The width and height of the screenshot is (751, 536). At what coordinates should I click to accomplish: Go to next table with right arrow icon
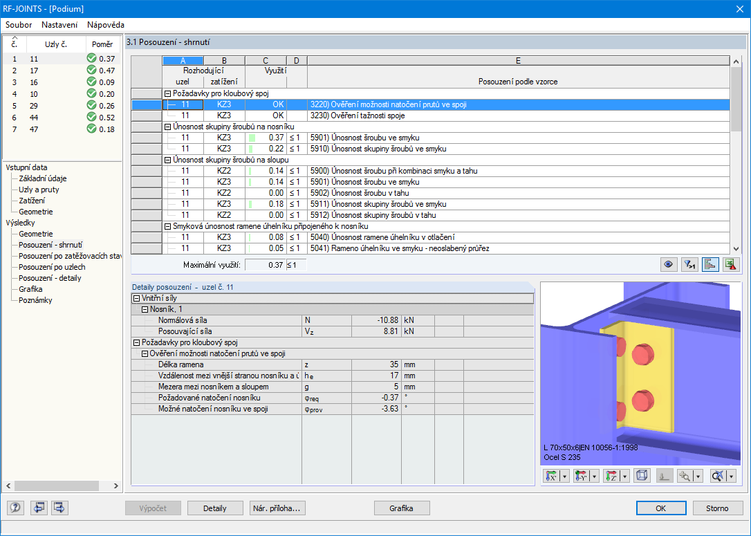[x=59, y=508]
